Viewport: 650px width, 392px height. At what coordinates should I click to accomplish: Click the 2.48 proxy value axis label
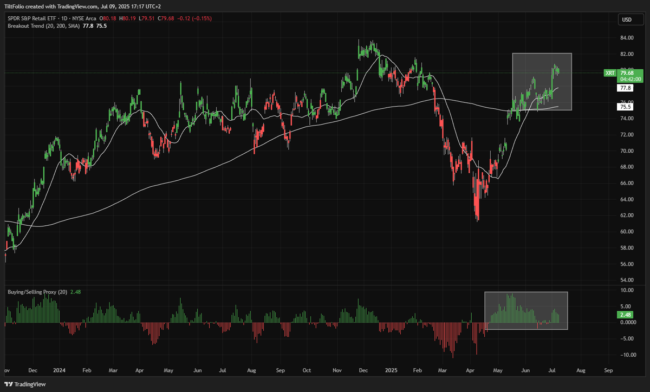tap(626, 315)
